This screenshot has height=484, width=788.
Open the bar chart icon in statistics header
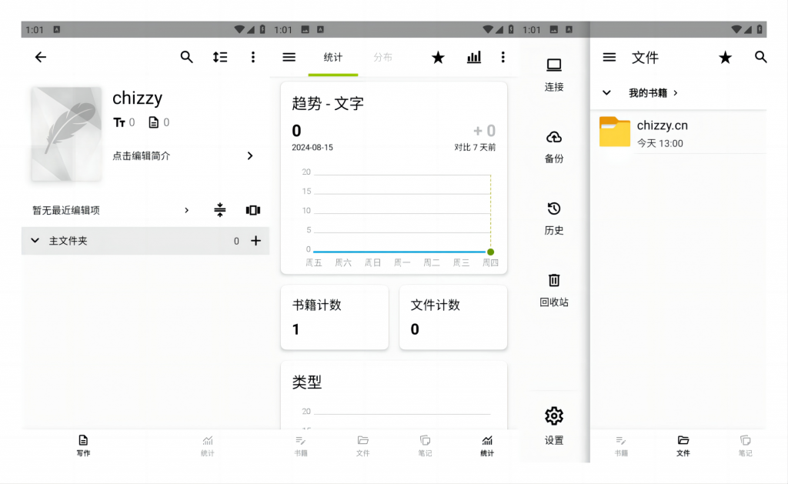pyautogui.click(x=474, y=57)
